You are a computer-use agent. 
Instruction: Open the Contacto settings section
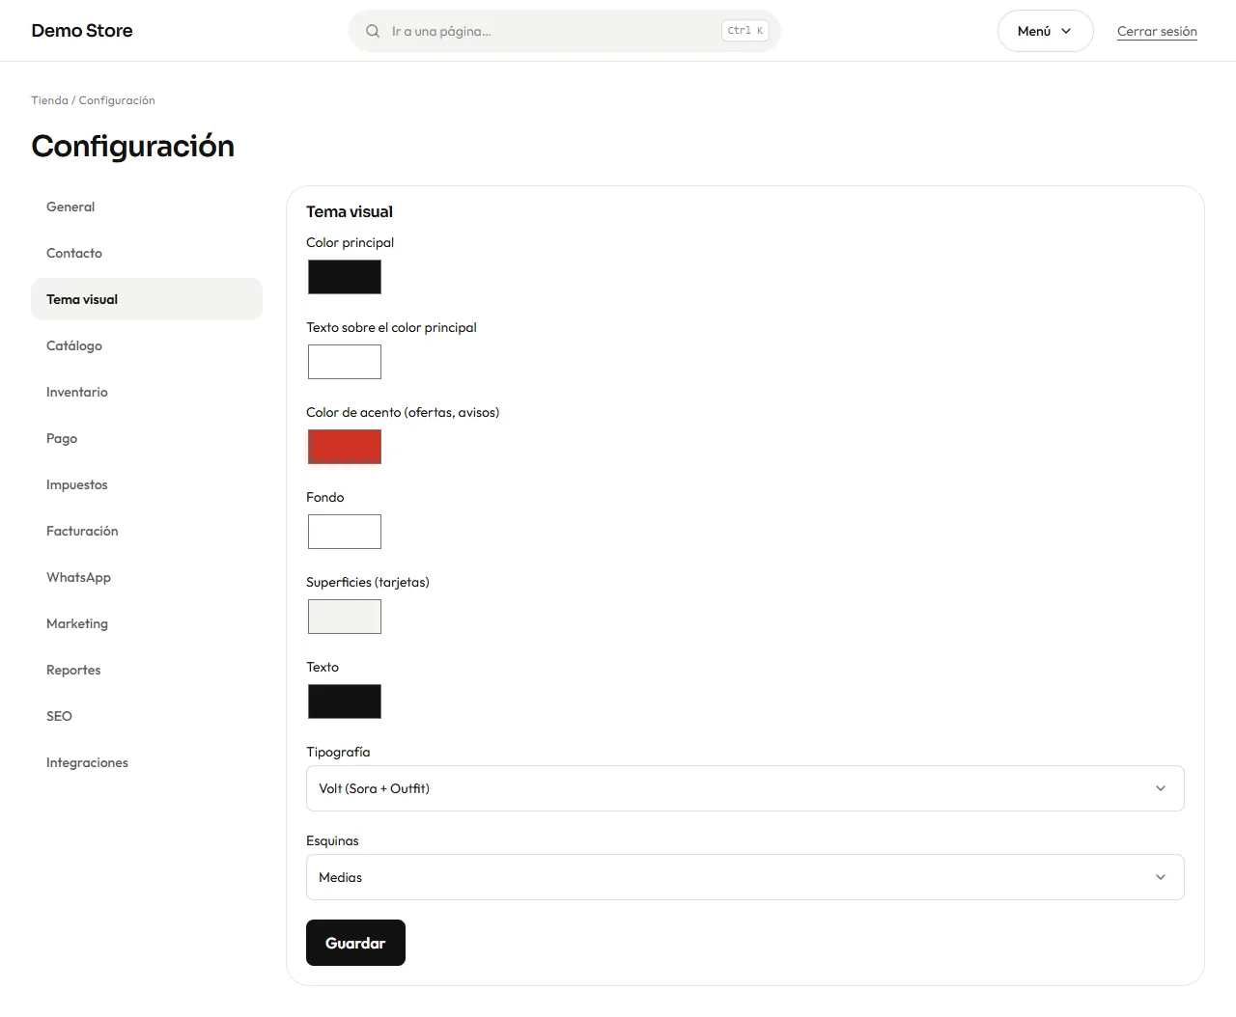pyautogui.click(x=147, y=253)
